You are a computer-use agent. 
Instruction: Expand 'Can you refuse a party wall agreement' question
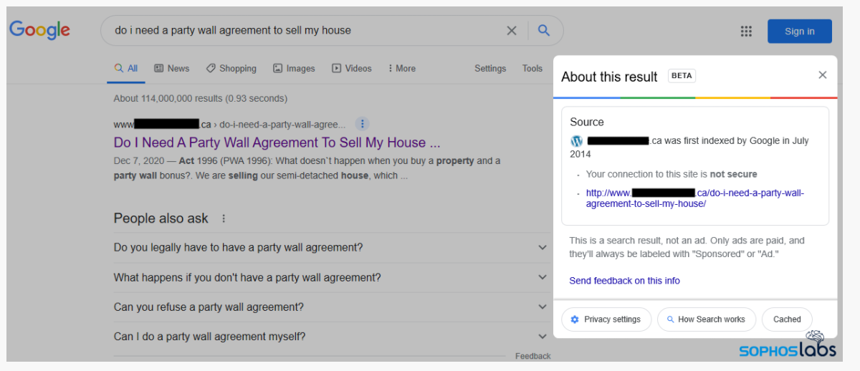click(x=330, y=307)
